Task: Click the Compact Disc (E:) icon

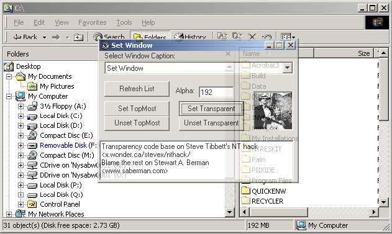Action: click(32, 135)
